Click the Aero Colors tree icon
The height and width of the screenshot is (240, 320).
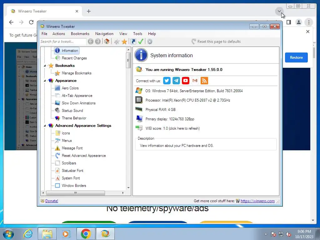[x=57, y=88]
